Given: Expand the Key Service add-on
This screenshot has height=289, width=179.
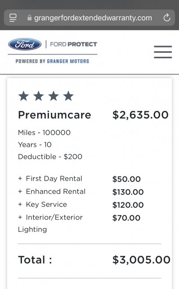Looking at the screenshot, I should [x=42, y=205].
